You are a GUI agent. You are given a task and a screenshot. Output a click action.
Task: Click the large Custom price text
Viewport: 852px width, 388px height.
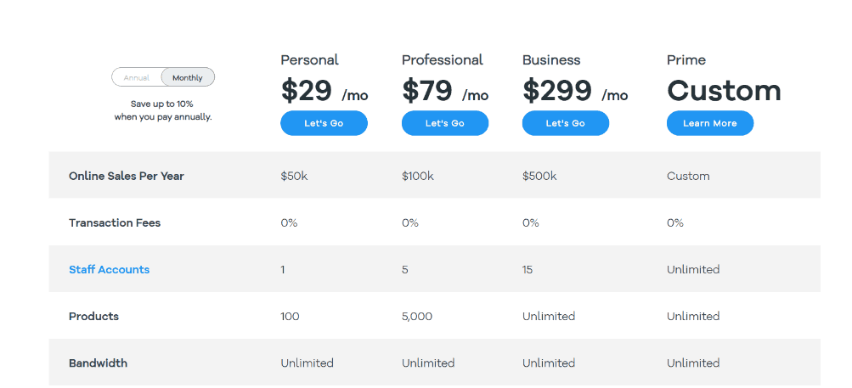click(x=724, y=91)
